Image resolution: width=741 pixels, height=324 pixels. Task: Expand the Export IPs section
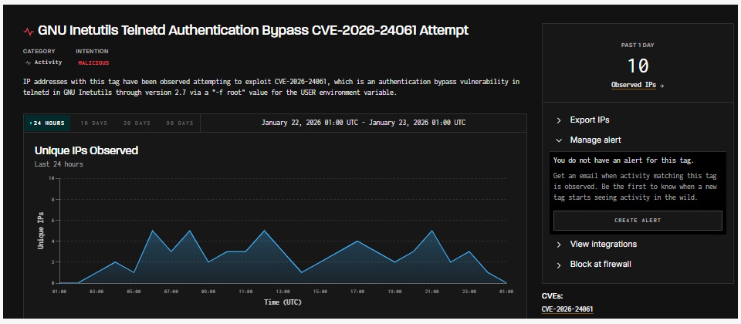(590, 120)
